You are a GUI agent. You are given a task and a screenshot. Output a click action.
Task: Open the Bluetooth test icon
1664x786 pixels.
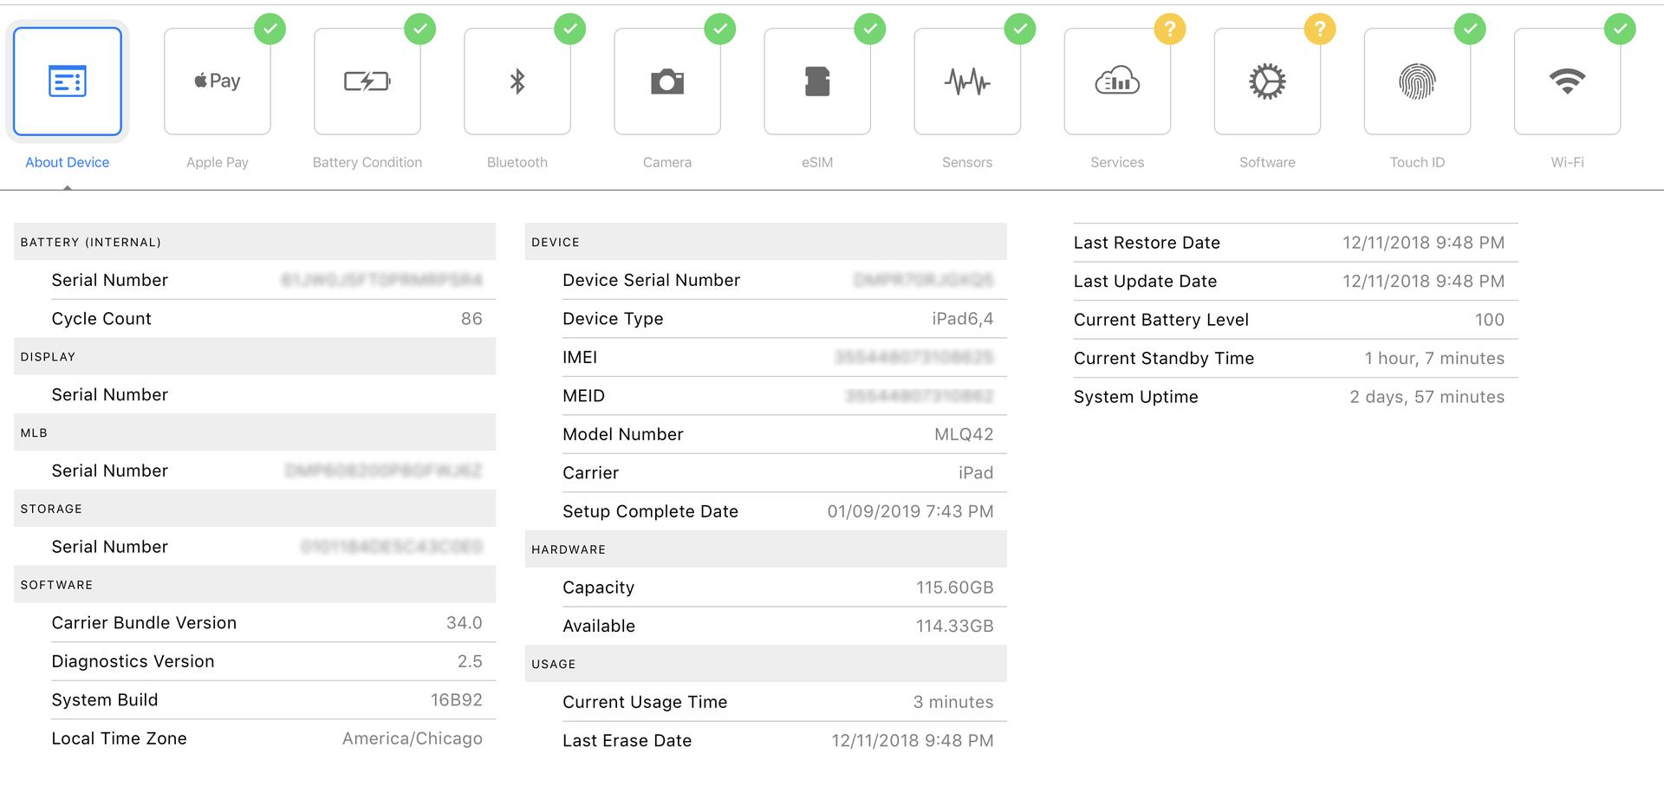pyautogui.click(x=517, y=81)
